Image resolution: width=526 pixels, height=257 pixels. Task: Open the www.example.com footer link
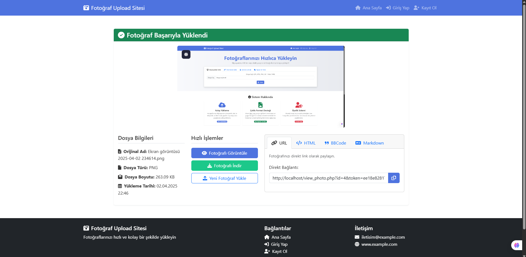379,244
